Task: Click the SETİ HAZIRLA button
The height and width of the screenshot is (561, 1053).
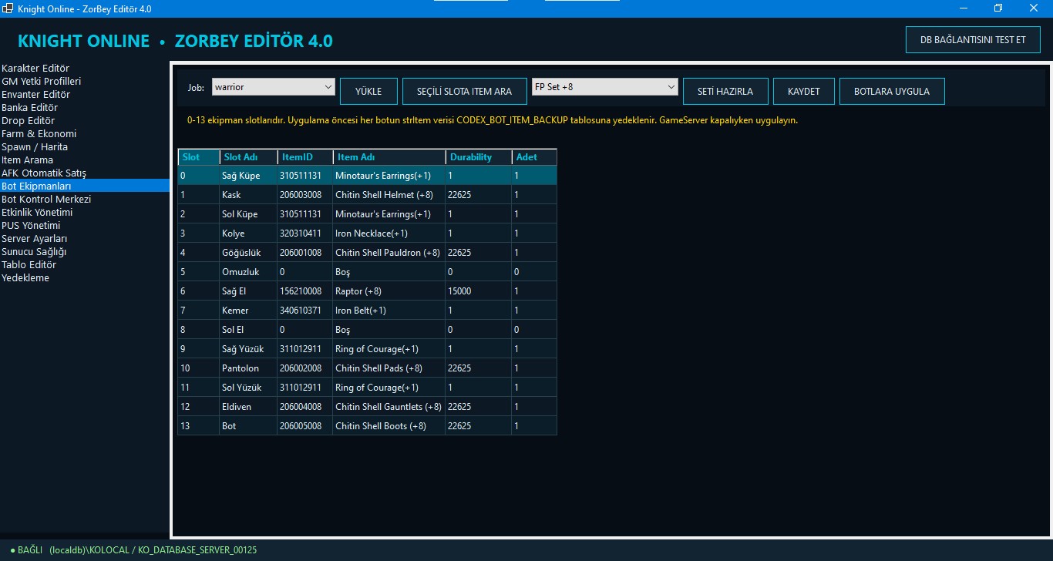Action: click(725, 91)
